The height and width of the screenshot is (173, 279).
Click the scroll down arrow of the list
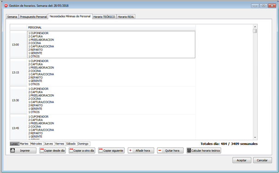[255, 138]
